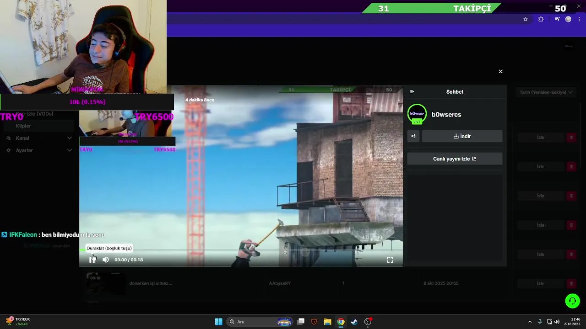
Task: Open the taskbar icon right of Steam
Action: (368, 322)
